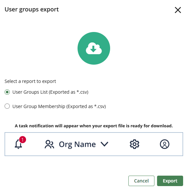Screen dimensions: 188x190
Task: Click the green cloud download icon
Action: [x=94, y=48]
